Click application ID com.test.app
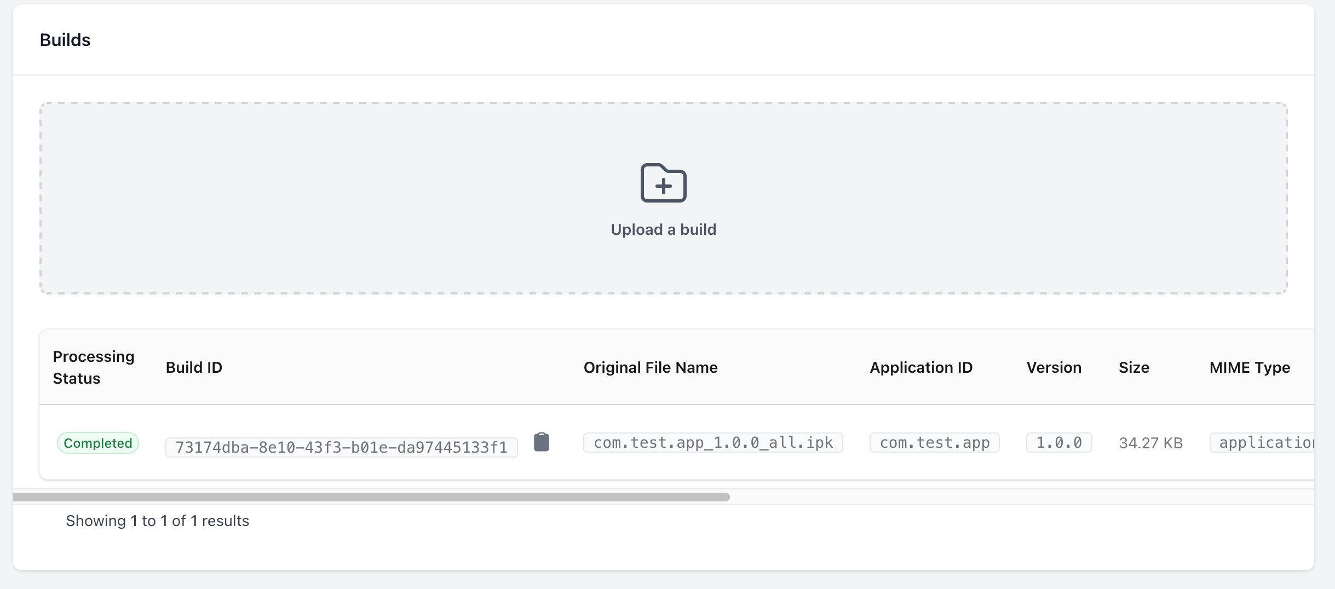Image resolution: width=1335 pixels, height=589 pixels. tap(935, 442)
